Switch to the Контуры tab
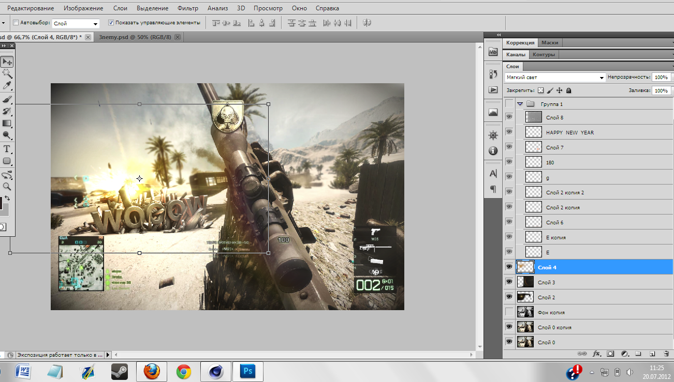Screen dimensions: 674x382 (544, 54)
